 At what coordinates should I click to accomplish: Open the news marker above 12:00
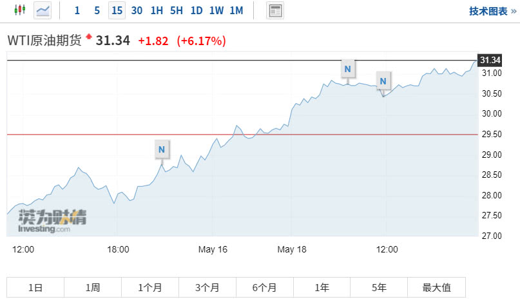tap(384, 81)
